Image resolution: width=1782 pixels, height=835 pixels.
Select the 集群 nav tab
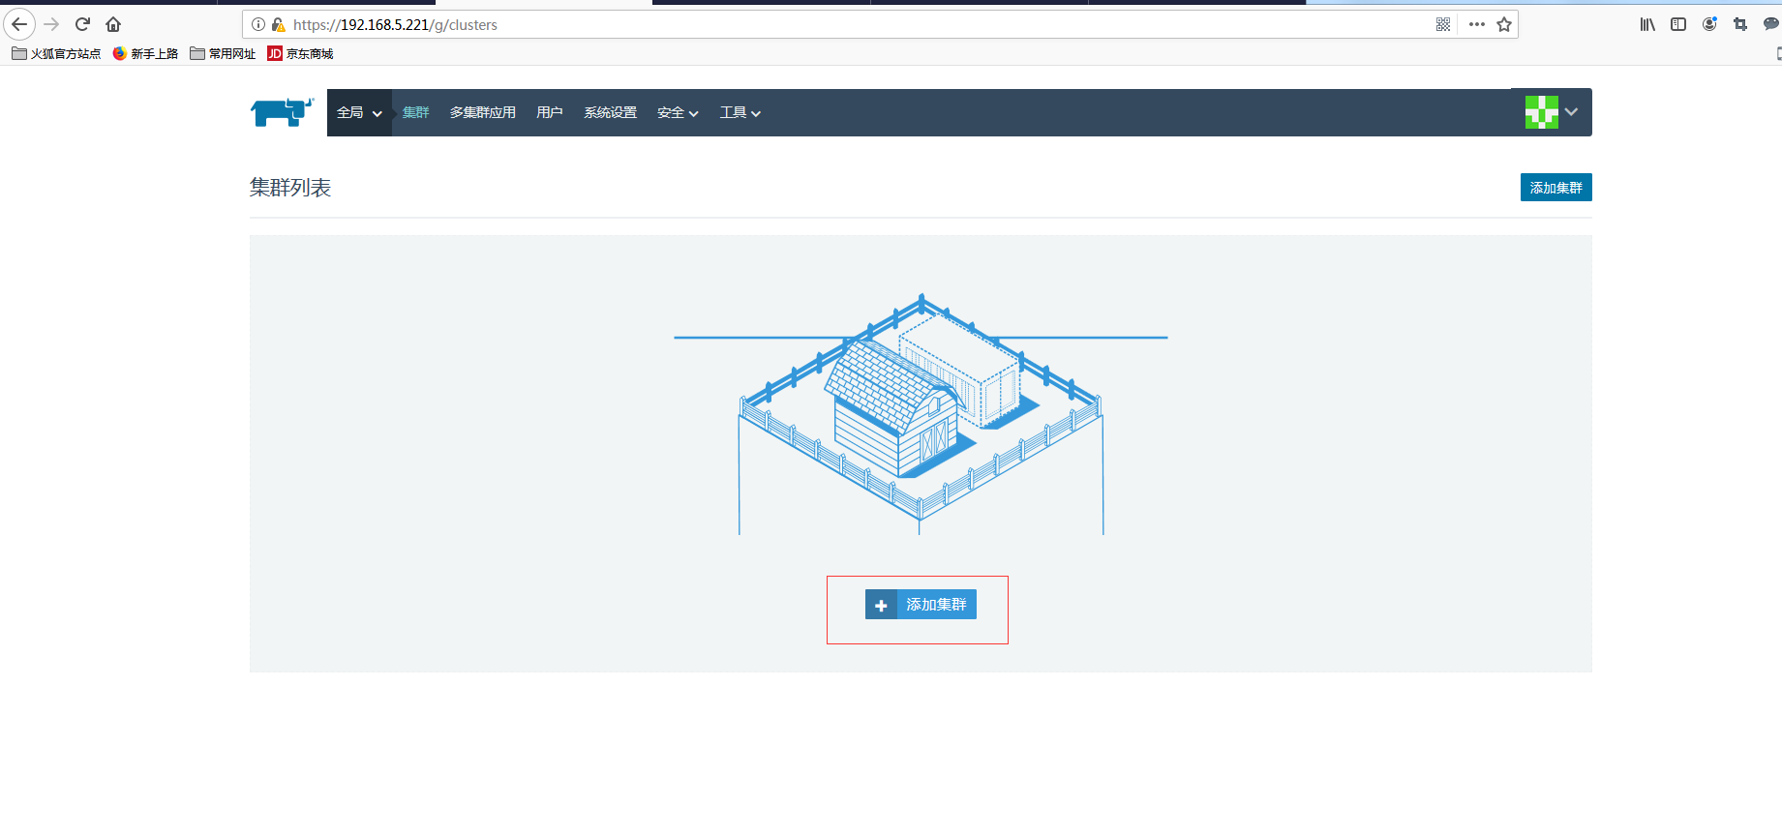coord(416,113)
